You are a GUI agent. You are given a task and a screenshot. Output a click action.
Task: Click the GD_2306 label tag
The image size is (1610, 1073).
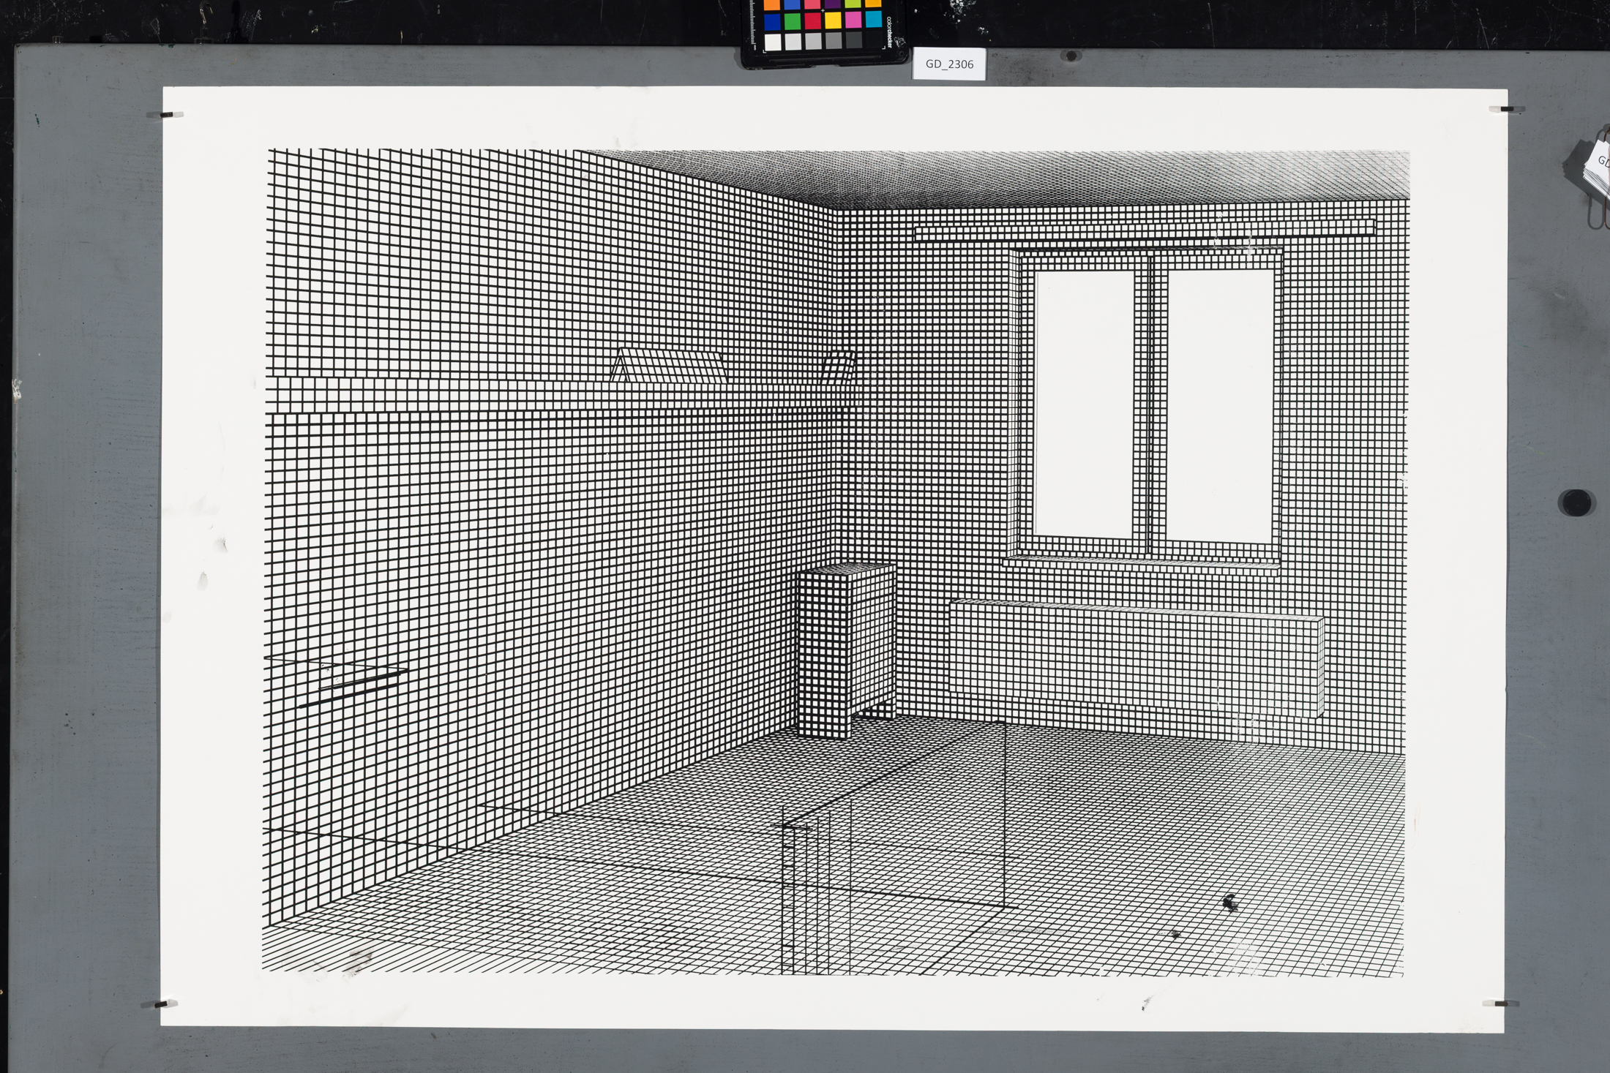coord(949,64)
